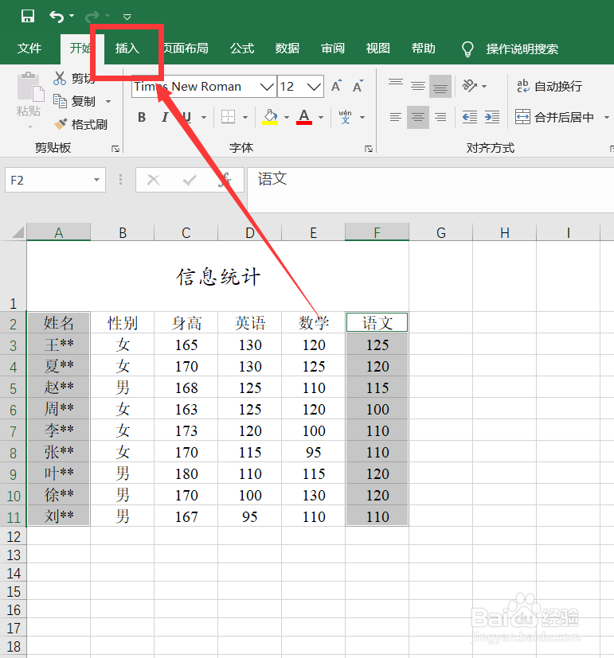Switch to the 插入 tab
Image resolution: width=614 pixels, height=658 pixels.
tap(127, 49)
